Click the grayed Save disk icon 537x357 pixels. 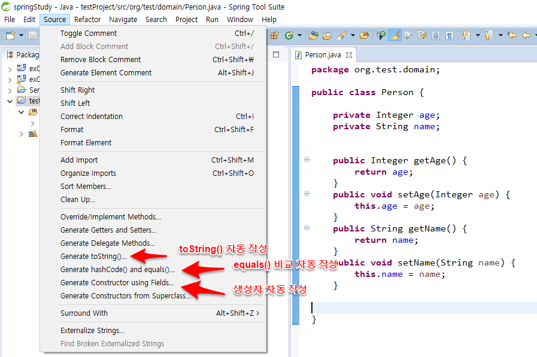click(32, 35)
